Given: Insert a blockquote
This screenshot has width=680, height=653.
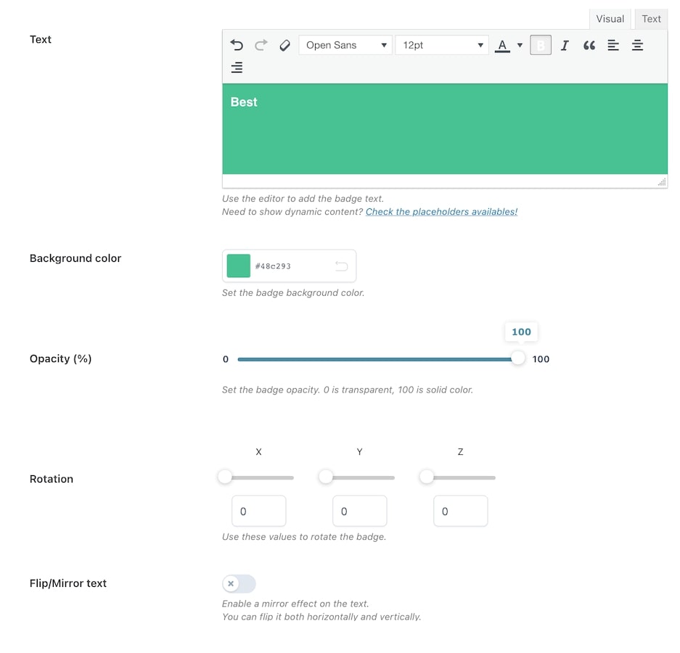Looking at the screenshot, I should tap(589, 45).
